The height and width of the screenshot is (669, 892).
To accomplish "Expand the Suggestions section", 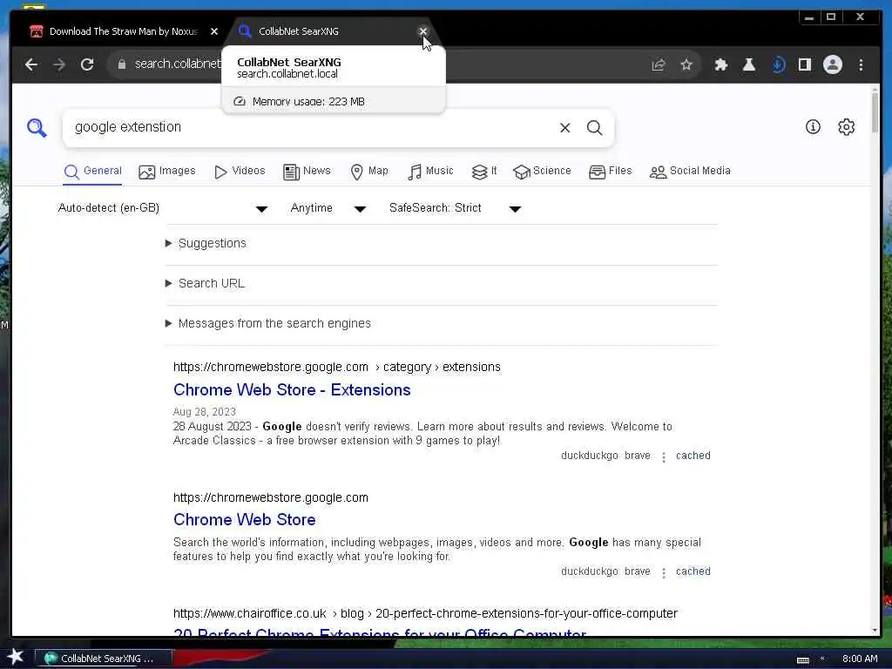I will (206, 244).
